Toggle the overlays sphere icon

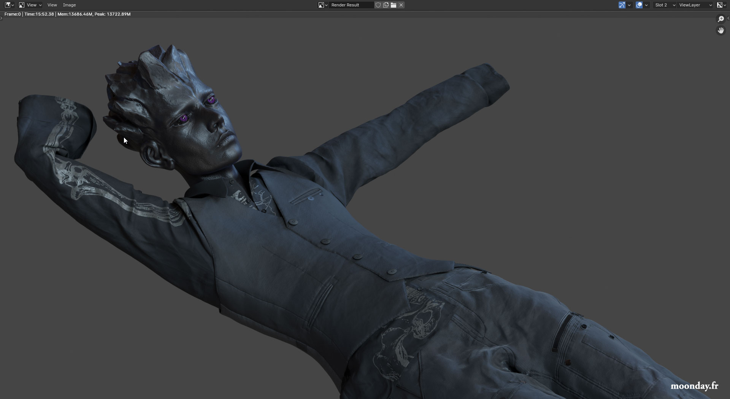(x=639, y=5)
